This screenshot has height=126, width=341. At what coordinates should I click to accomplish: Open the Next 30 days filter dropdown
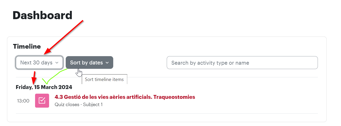click(x=39, y=63)
